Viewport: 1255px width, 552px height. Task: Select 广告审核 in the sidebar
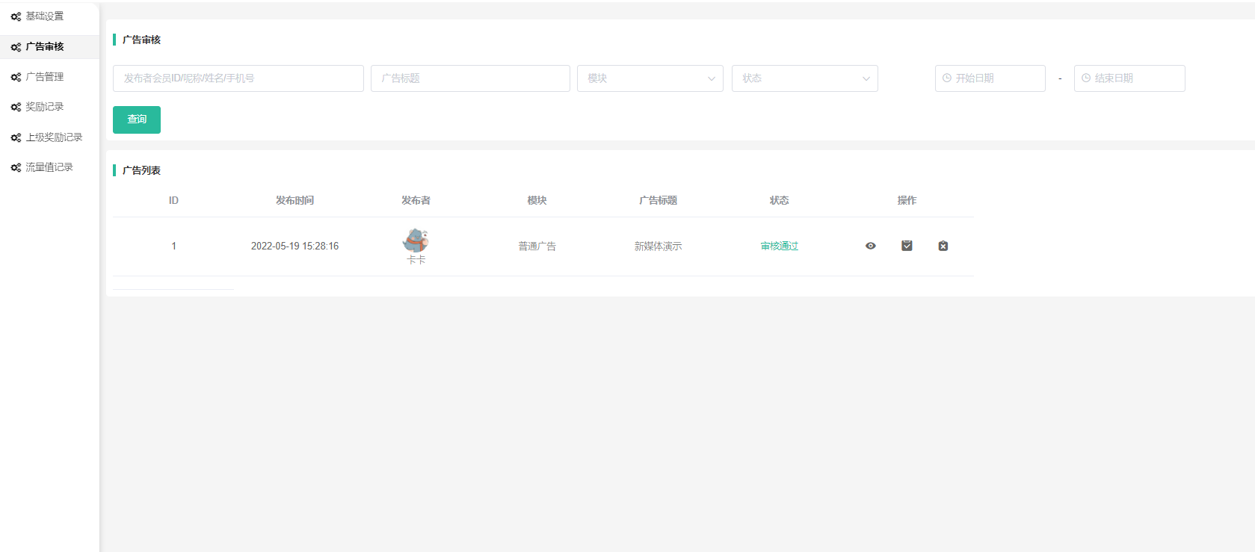45,46
